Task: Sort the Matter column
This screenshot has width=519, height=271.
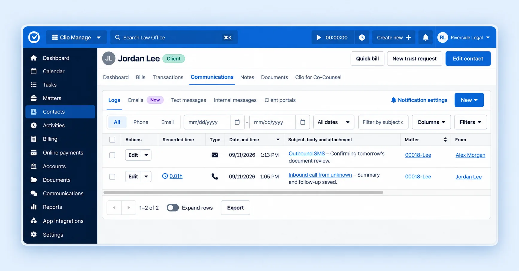Action: [x=445, y=140]
